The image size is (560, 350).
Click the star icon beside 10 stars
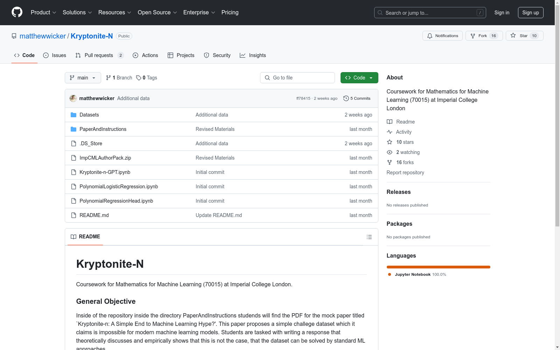click(x=390, y=142)
